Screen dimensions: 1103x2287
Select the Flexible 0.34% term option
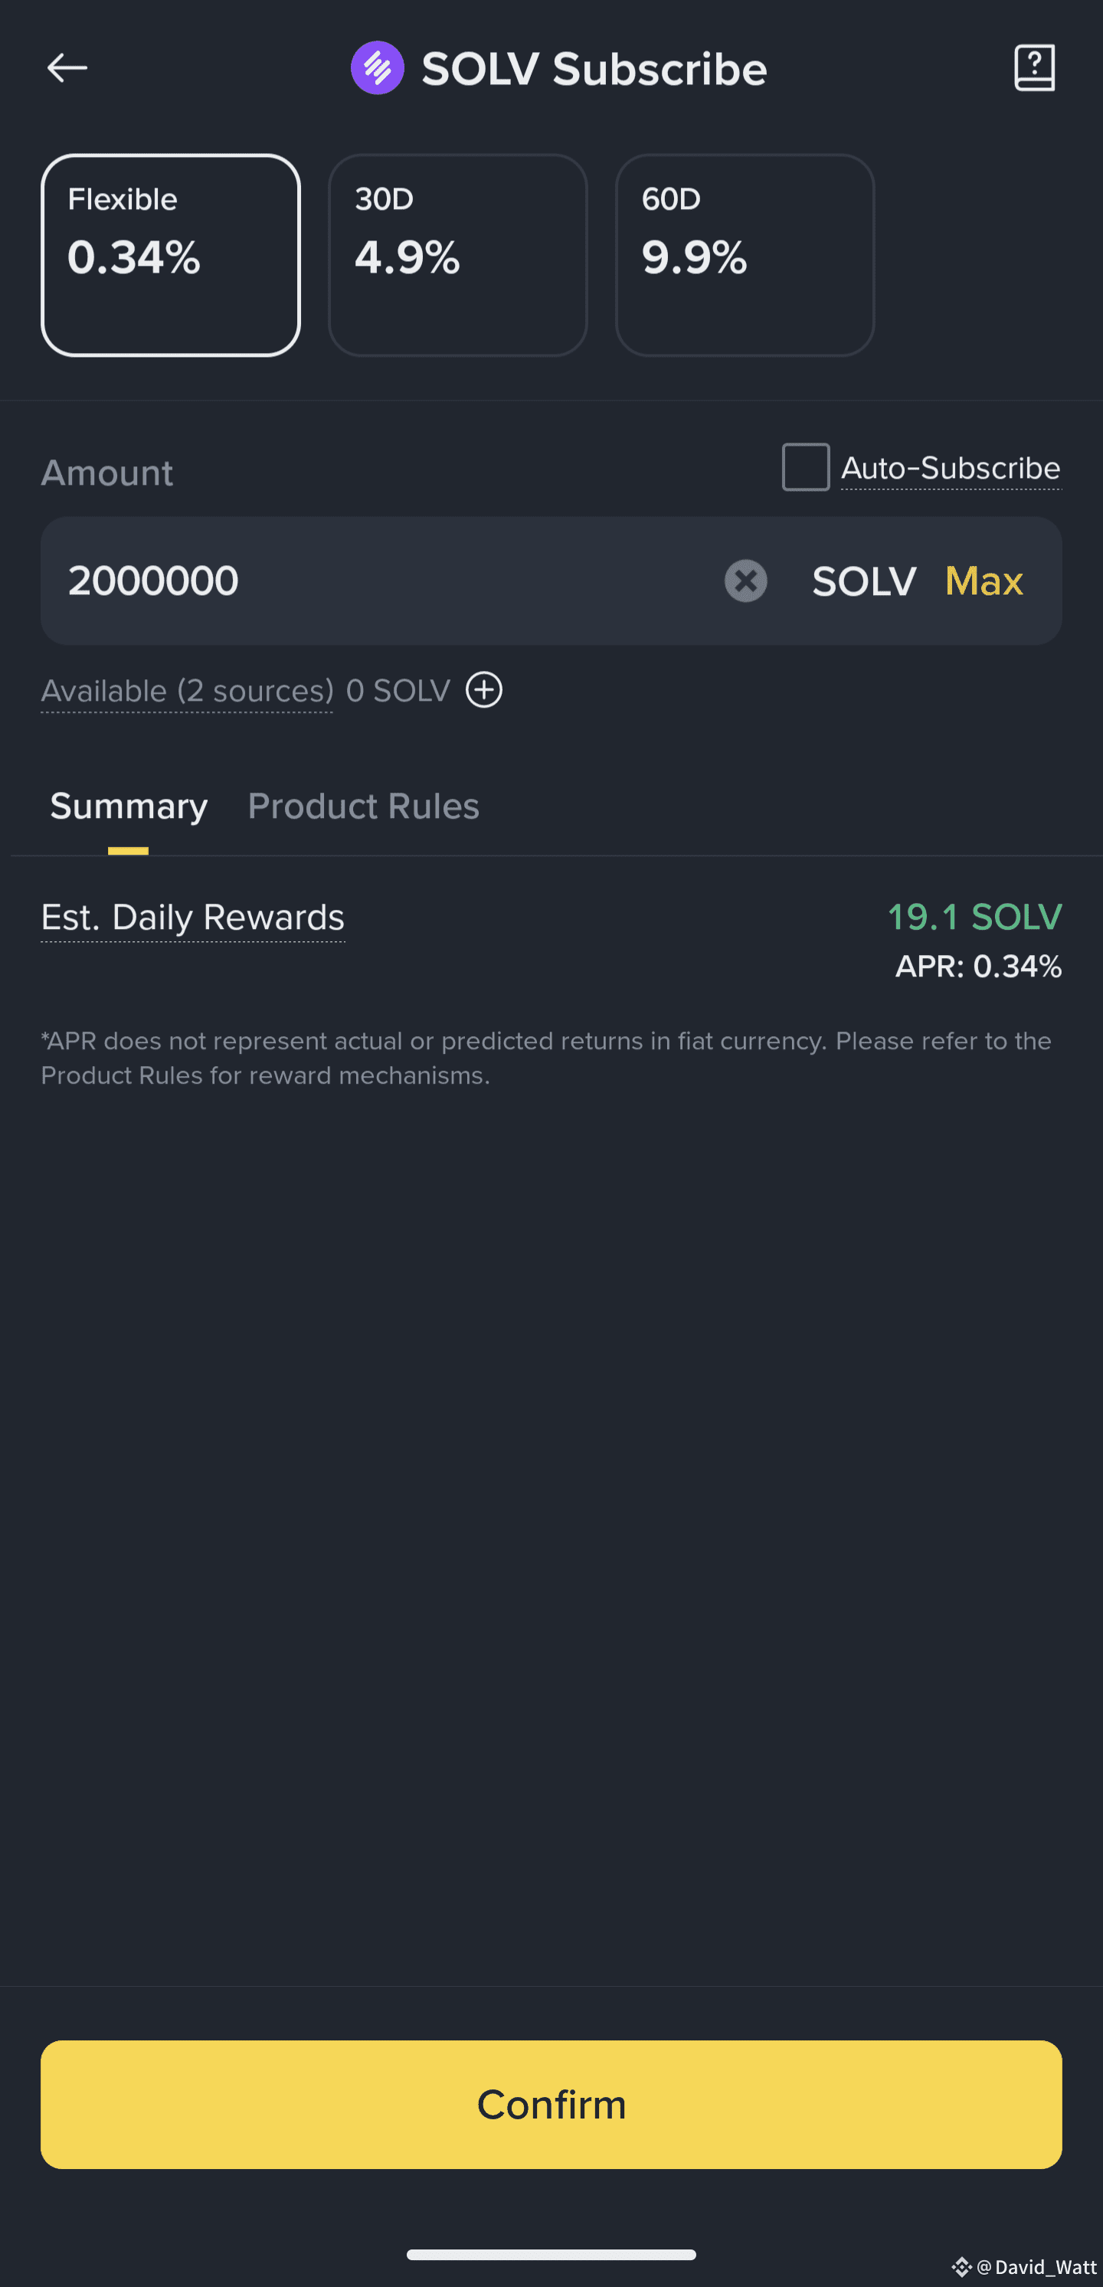pos(171,255)
